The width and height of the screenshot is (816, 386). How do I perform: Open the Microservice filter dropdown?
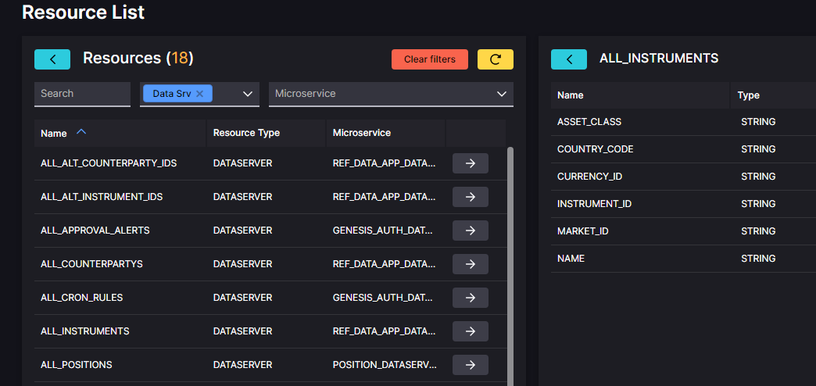pyautogui.click(x=391, y=95)
